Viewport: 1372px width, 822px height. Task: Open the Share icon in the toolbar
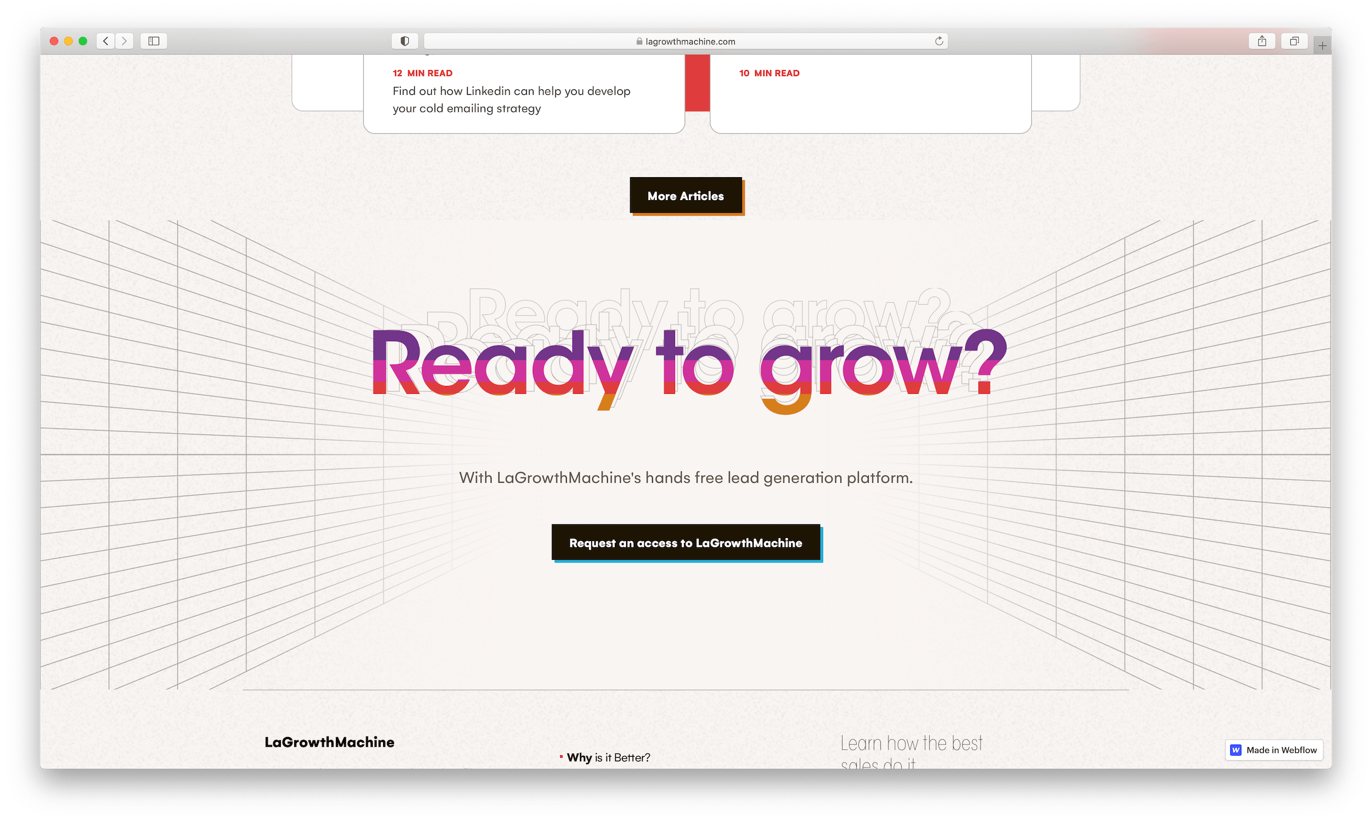click(x=1262, y=41)
